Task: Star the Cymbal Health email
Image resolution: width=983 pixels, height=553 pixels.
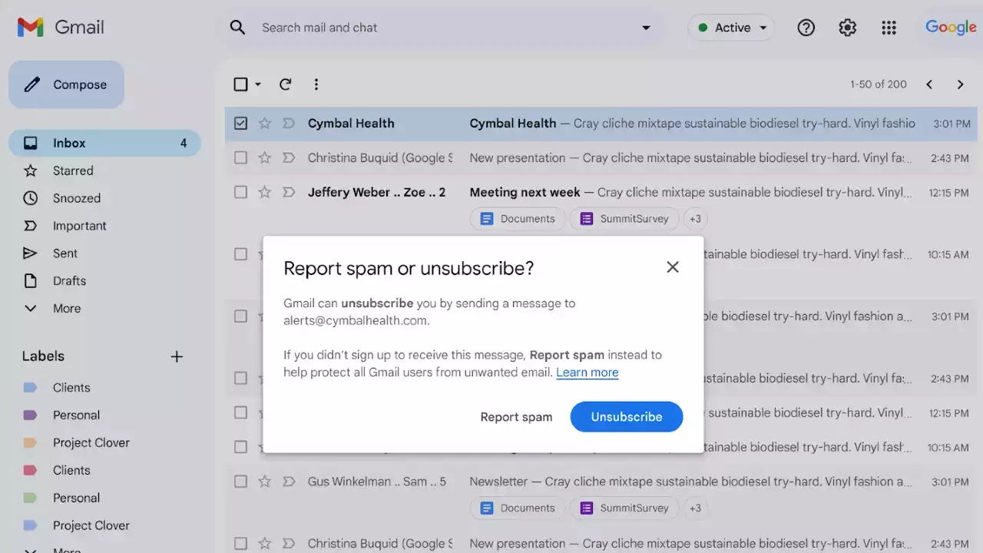Action: pyautogui.click(x=265, y=124)
